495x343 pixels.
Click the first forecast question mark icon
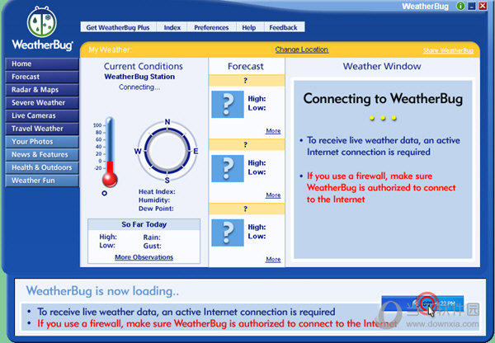[x=228, y=105]
